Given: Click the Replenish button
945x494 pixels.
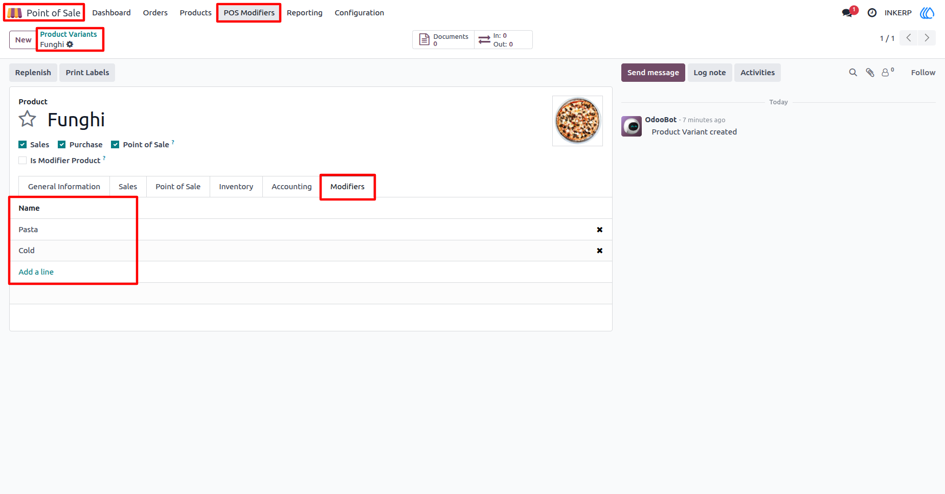Looking at the screenshot, I should [x=33, y=73].
